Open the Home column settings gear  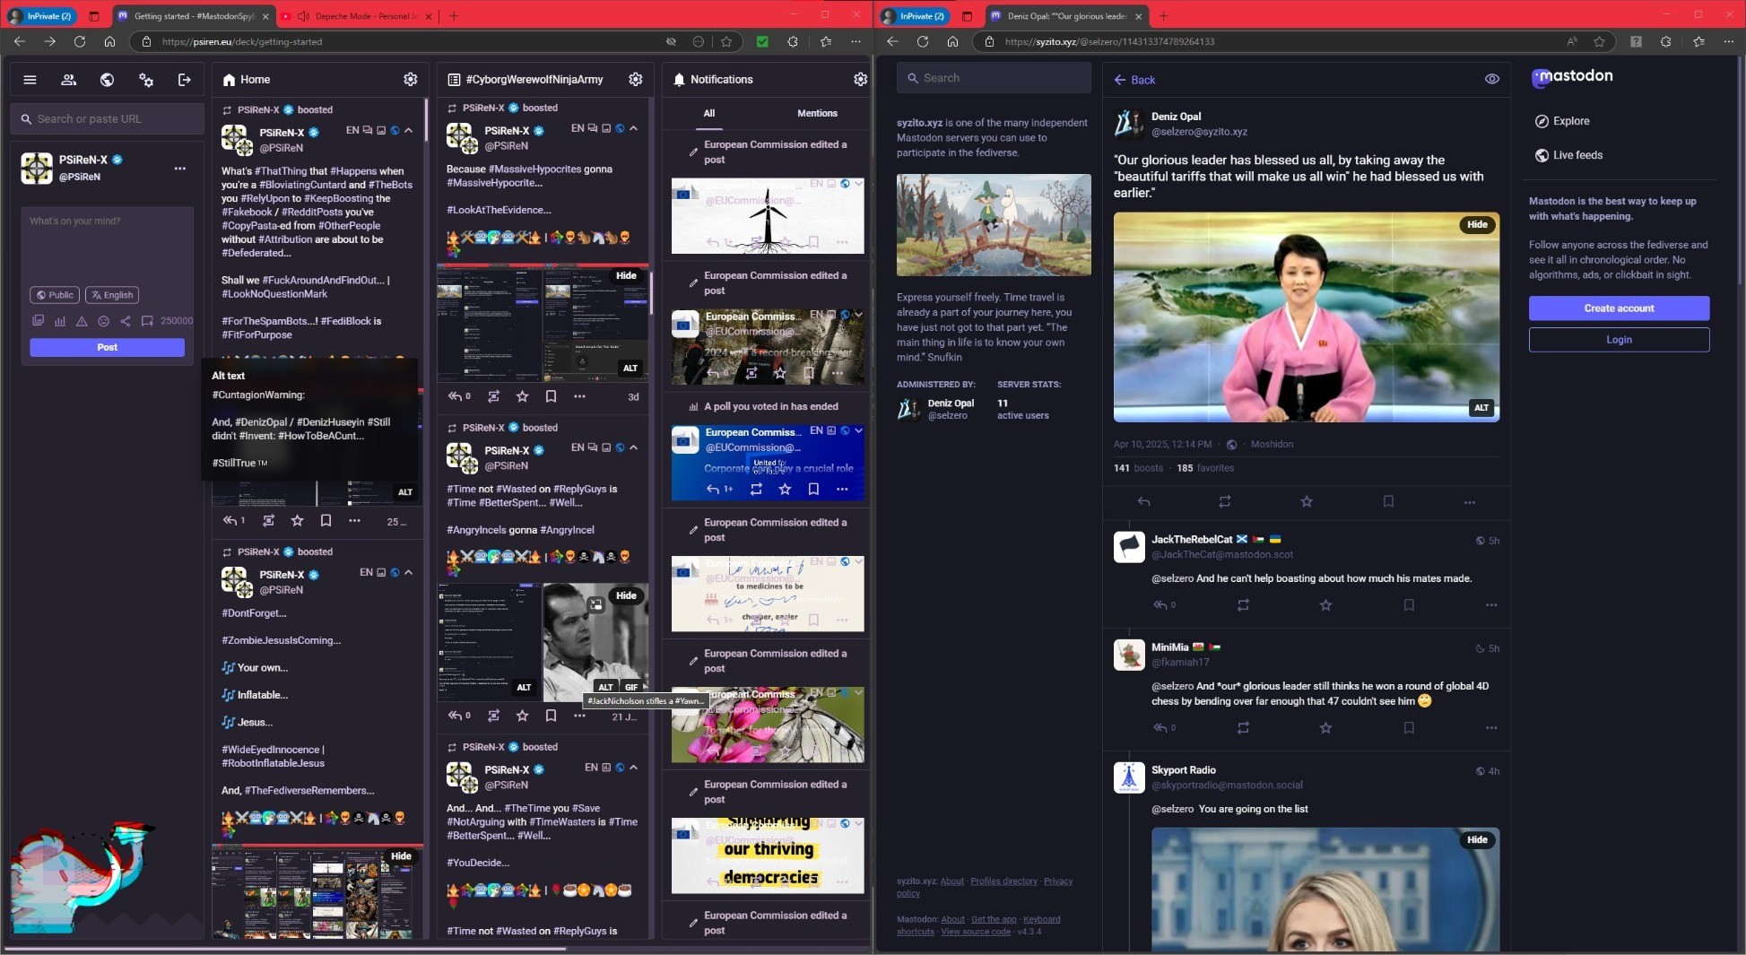pos(411,79)
